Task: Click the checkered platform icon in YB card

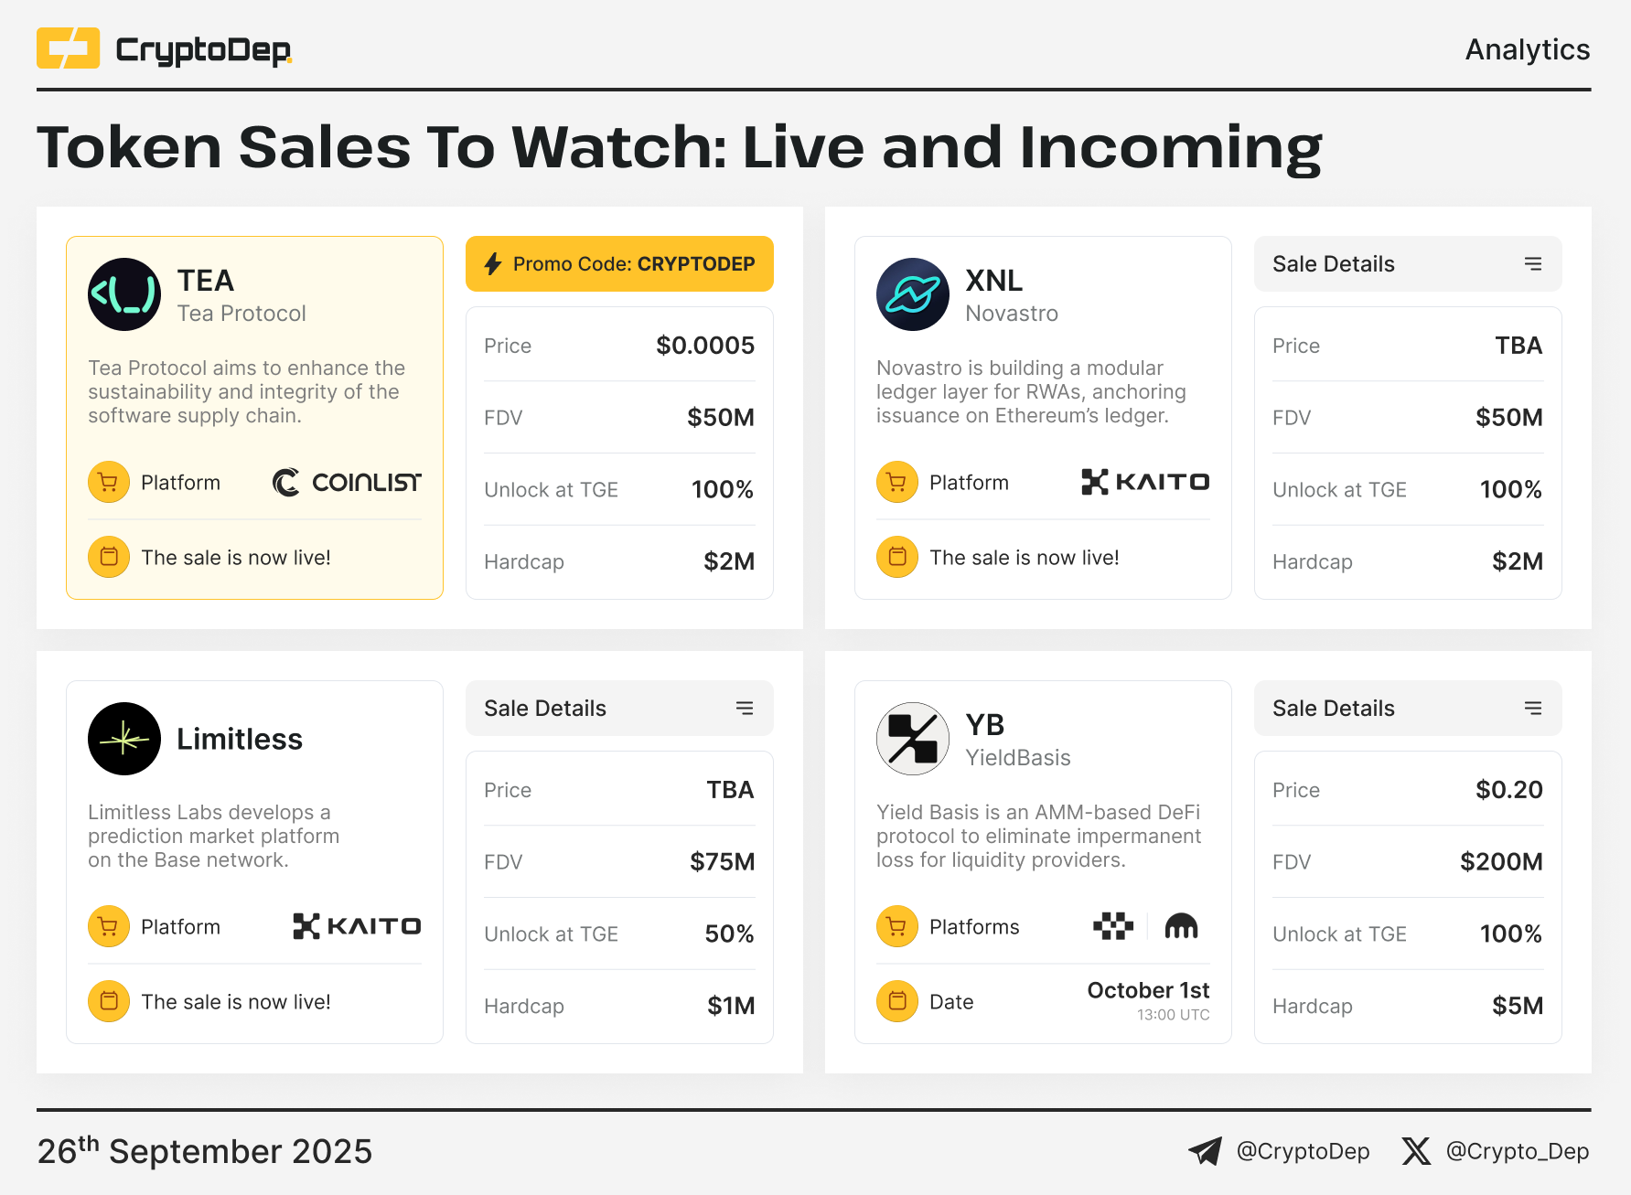Action: click(1113, 926)
